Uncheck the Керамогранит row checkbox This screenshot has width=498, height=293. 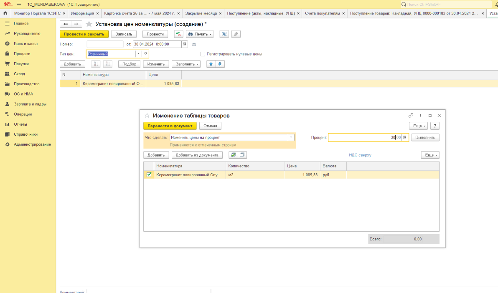[x=149, y=174]
